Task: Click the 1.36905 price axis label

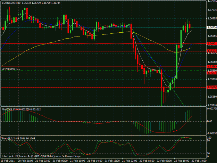Action: pos(212,18)
